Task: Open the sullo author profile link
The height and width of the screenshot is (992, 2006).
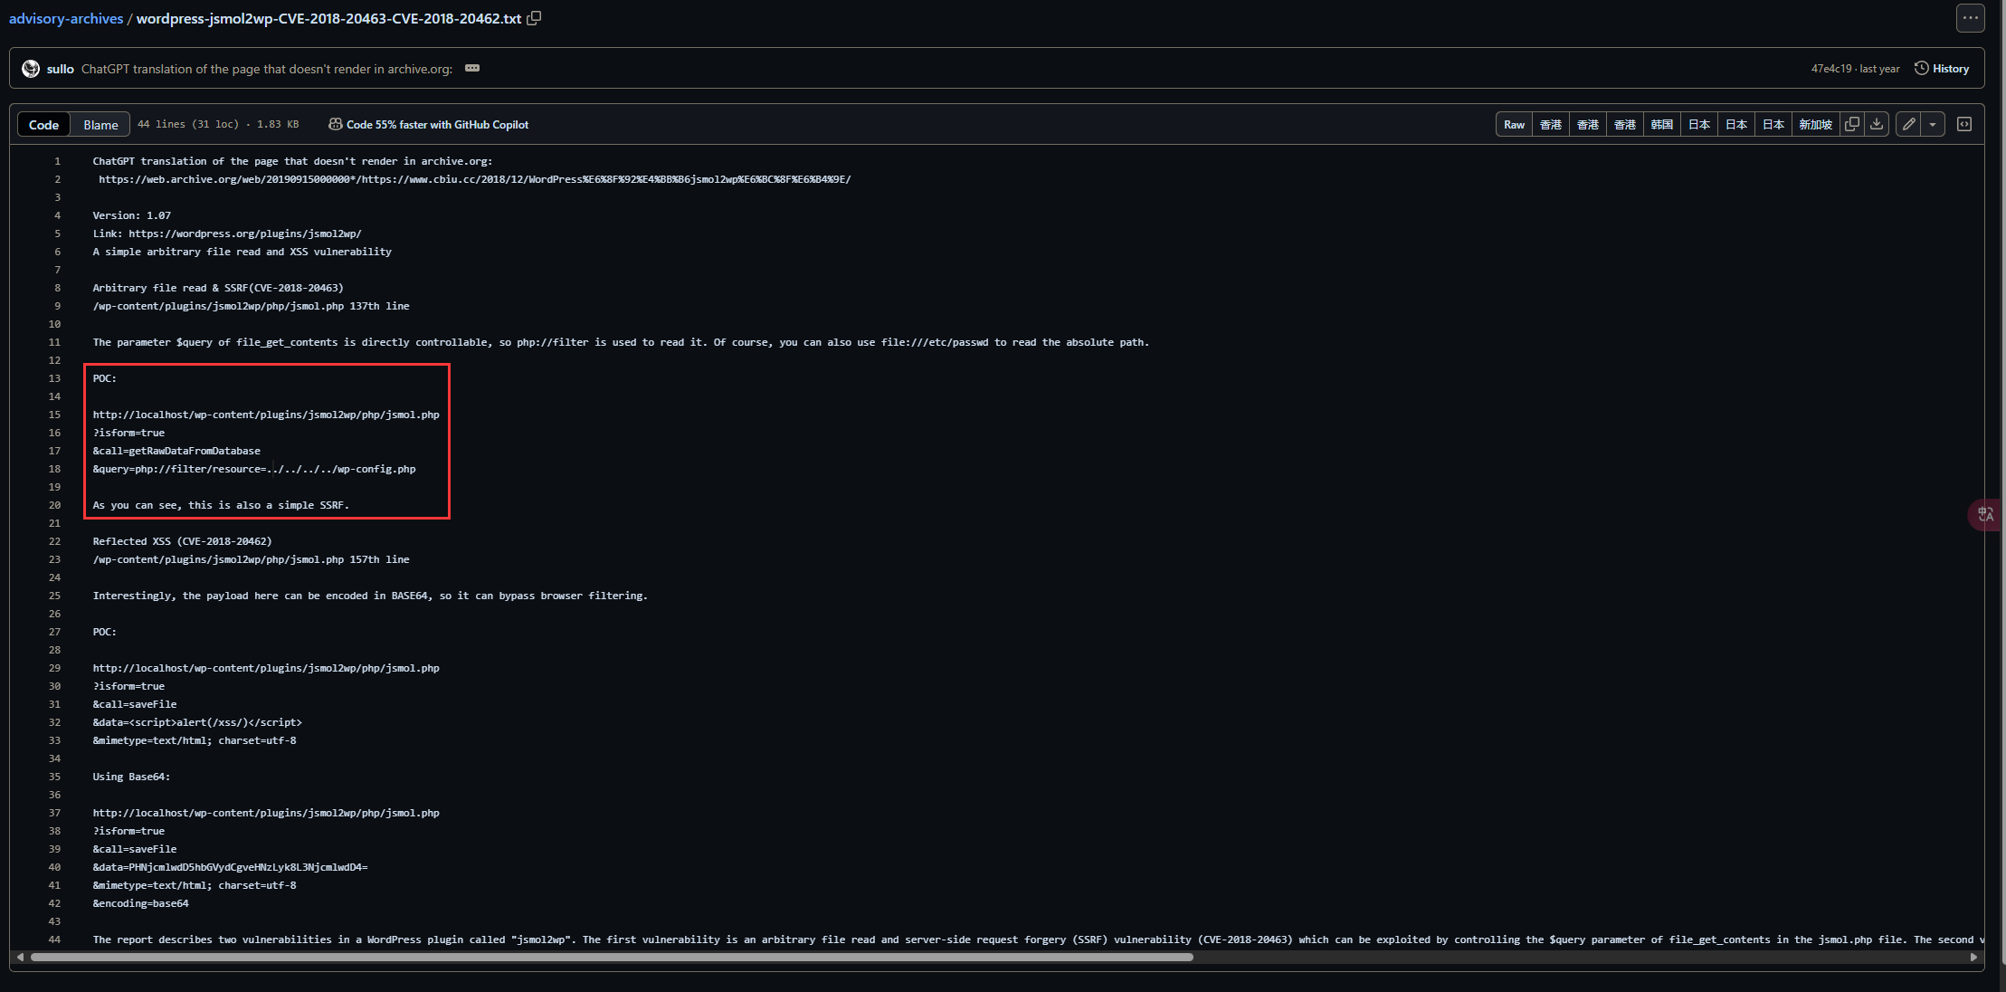Action: point(61,69)
